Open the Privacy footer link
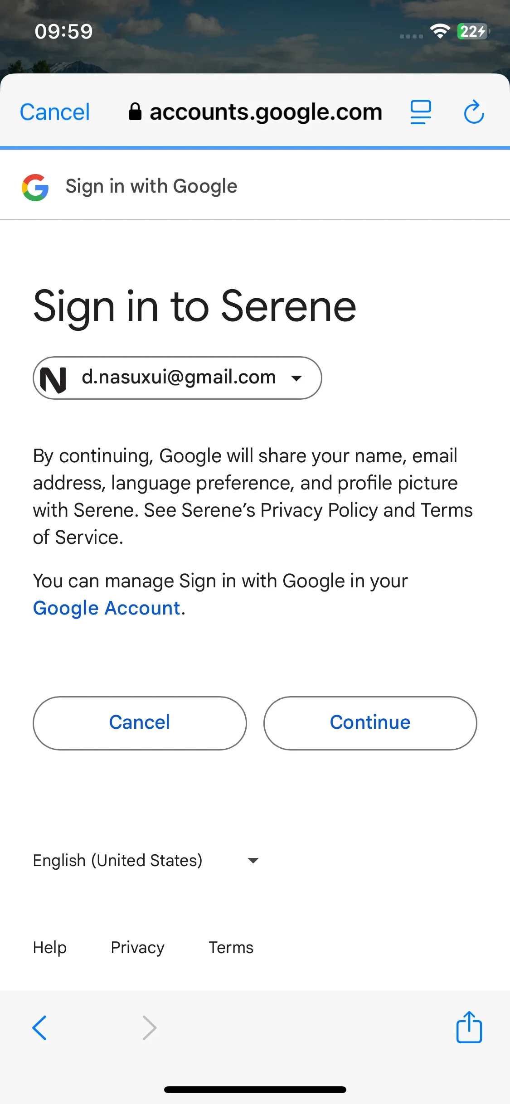This screenshot has width=510, height=1104. [138, 948]
